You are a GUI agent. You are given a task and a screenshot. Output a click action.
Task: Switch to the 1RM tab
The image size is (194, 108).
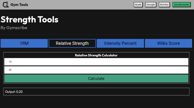click(x=24, y=43)
